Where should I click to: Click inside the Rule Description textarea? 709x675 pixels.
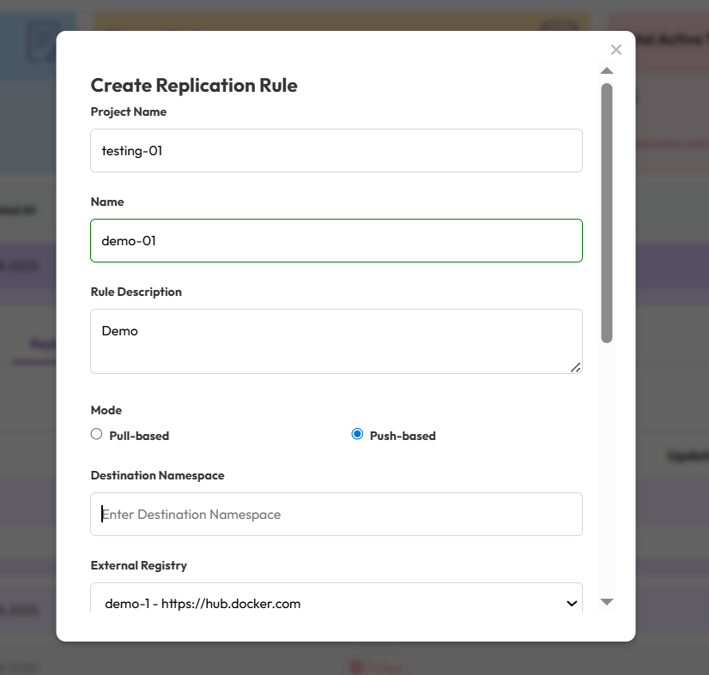(x=336, y=341)
